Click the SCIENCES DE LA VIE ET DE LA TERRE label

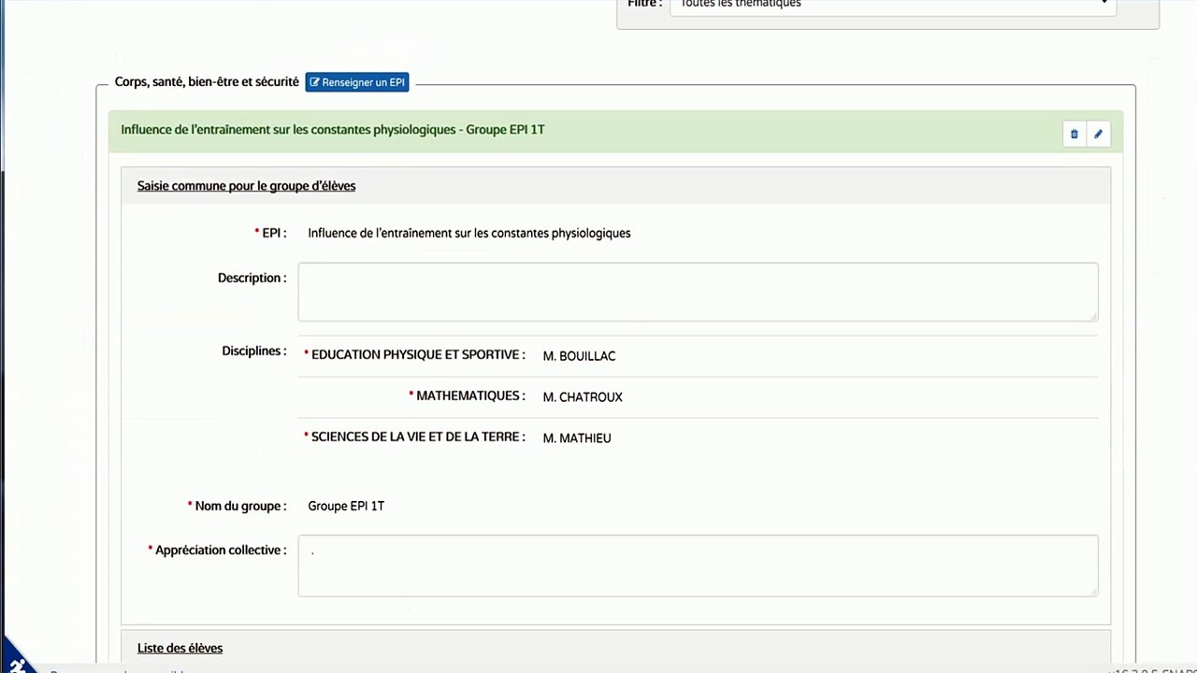tap(418, 437)
